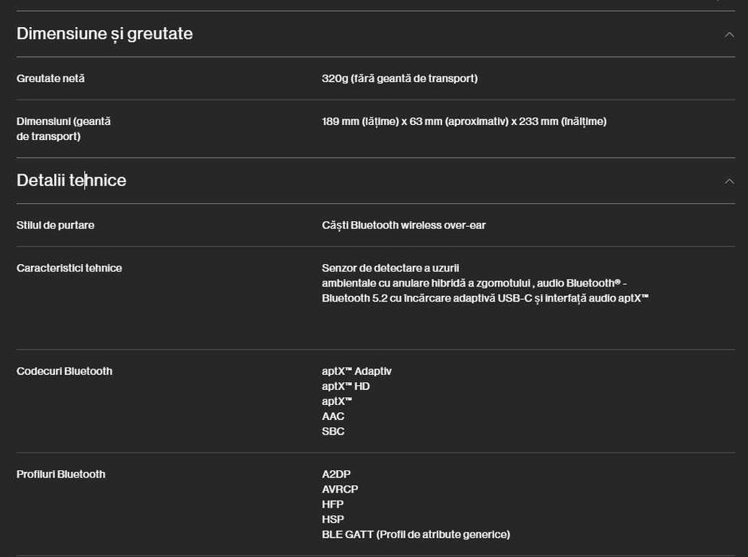Click the Dimensiuni (geantă de transport) label
748x557 pixels.
pyautogui.click(x=64, y=129)
